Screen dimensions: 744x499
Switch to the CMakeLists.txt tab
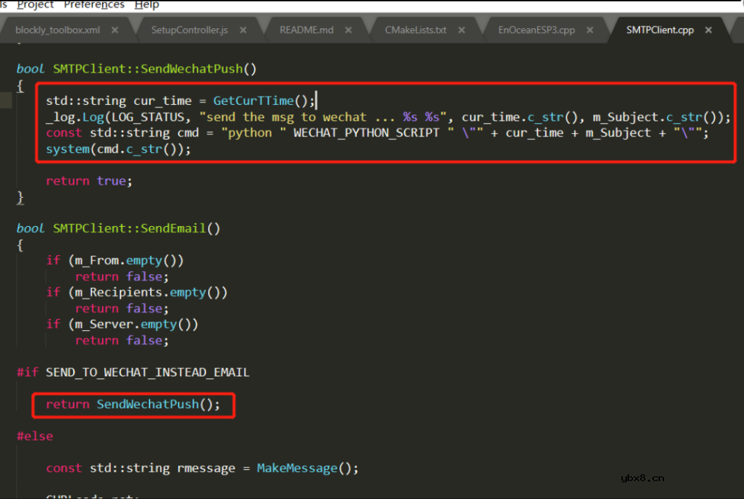[x=415, y=30]
